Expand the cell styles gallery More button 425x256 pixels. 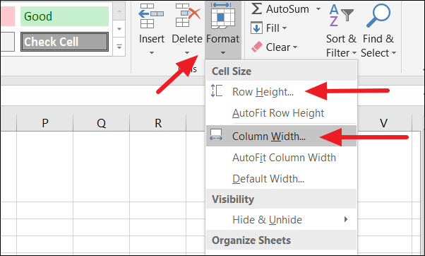point(119,47)
